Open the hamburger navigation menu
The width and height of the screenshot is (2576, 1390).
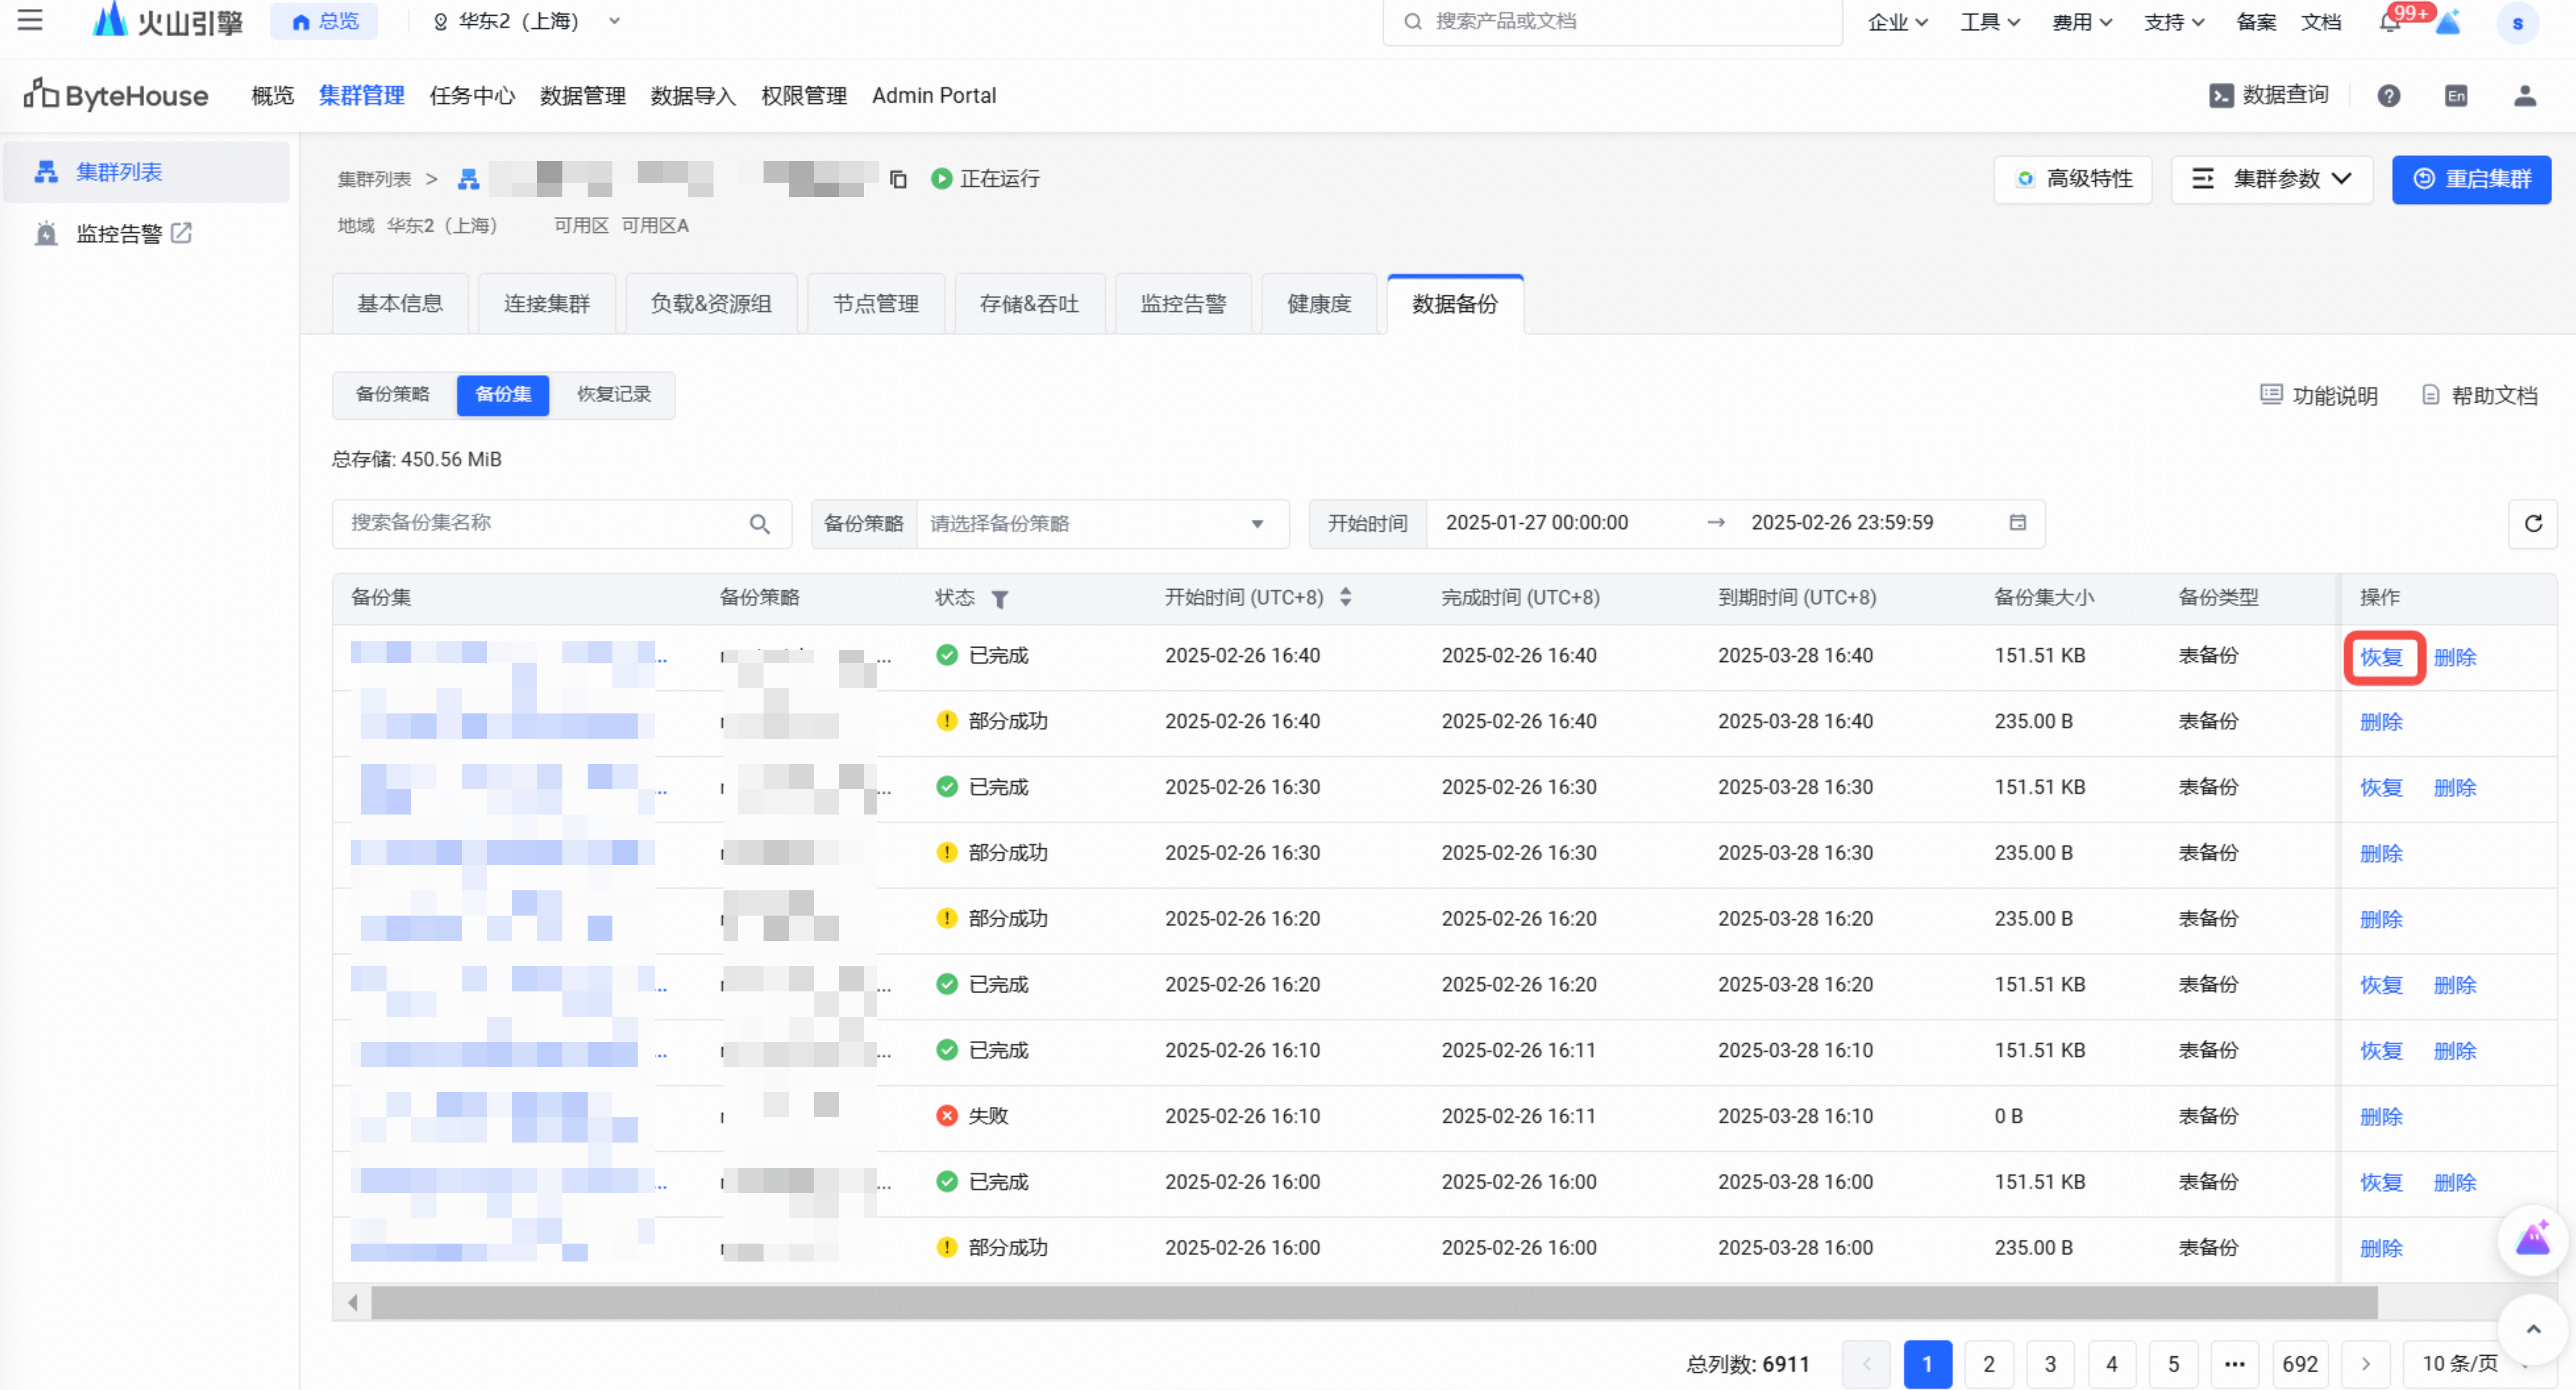[x=30, y=20]
